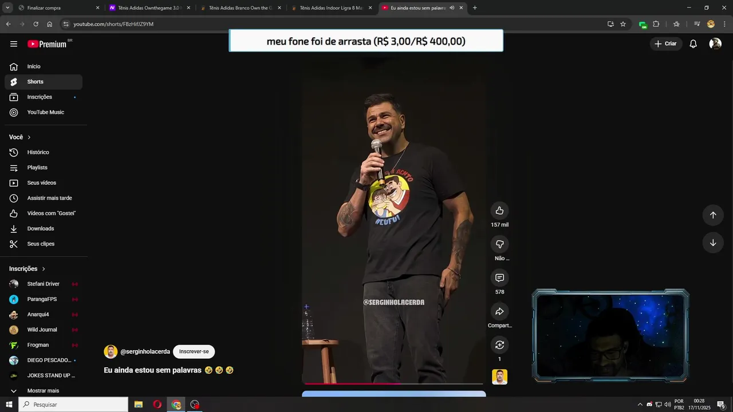
Task: Open Seus vídeos in the sidebar
Action: [44, 183]
